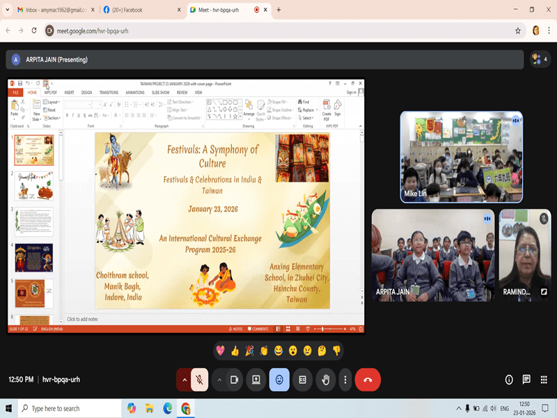
Task: Click the share screen (present) icon
Action: [x=256, y=380]
